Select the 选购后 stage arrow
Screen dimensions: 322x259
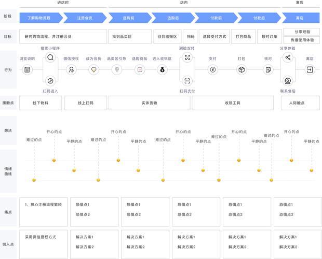tap(173, 18)
